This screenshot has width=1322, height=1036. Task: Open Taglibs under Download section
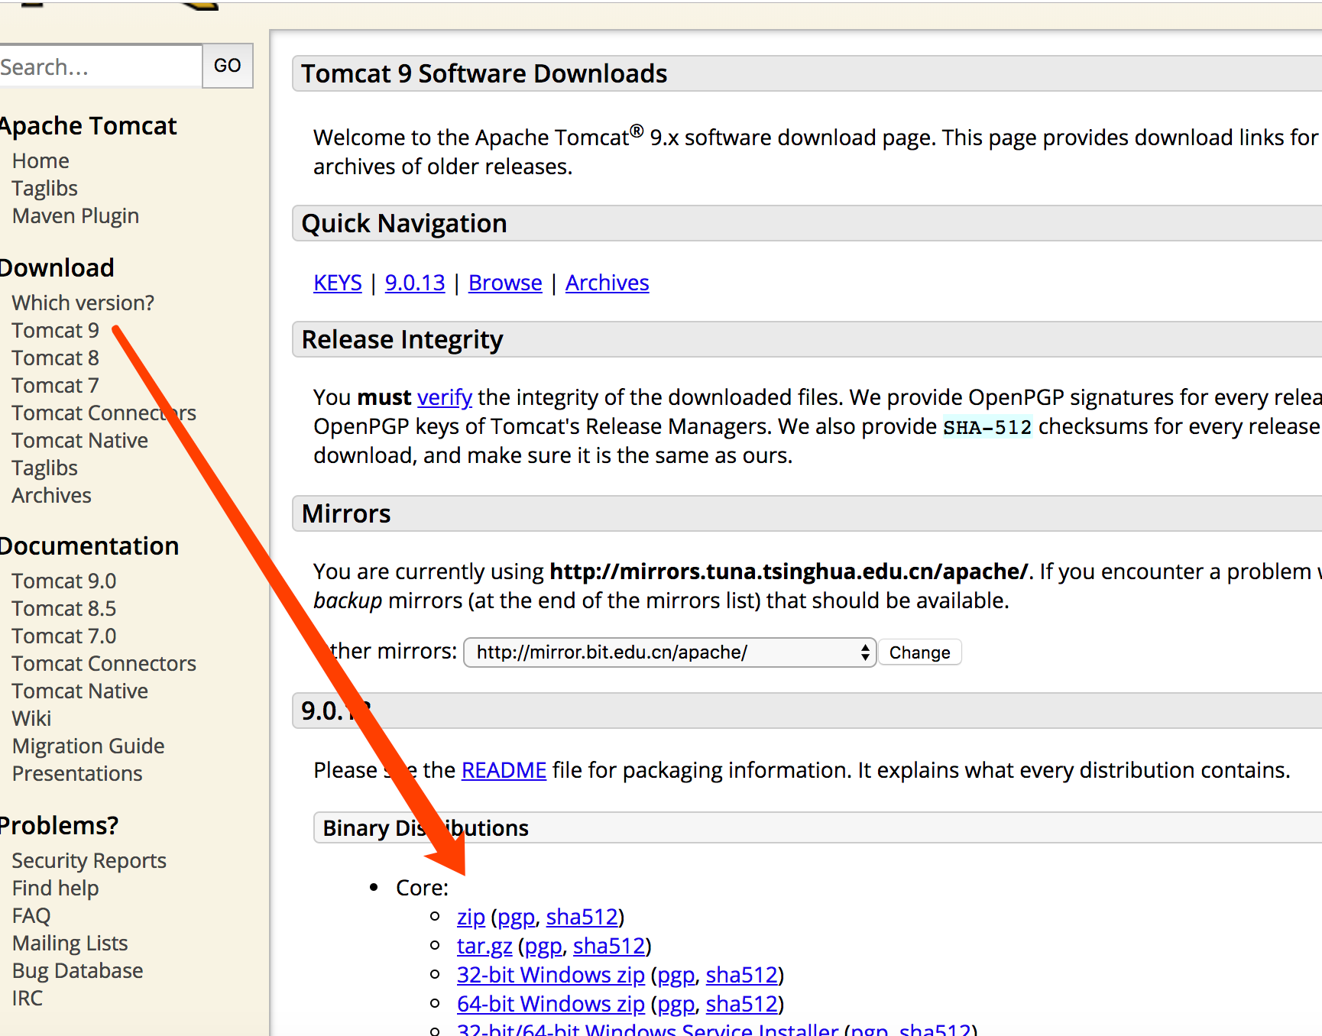click(x=45, y=468)
